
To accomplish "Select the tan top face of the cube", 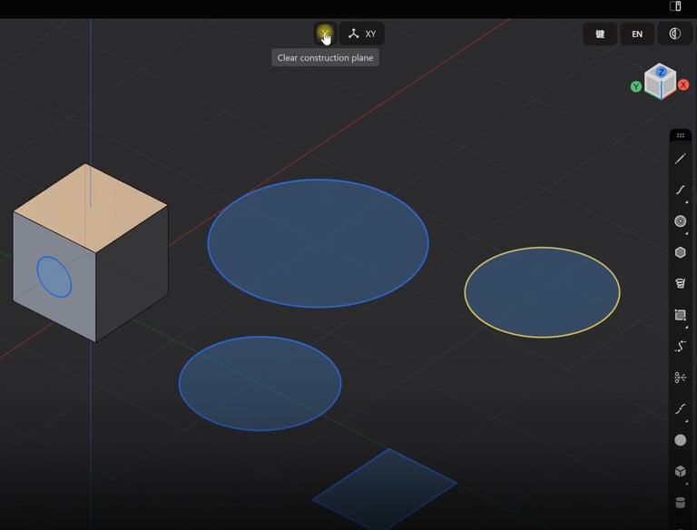I will click(91, 208).
